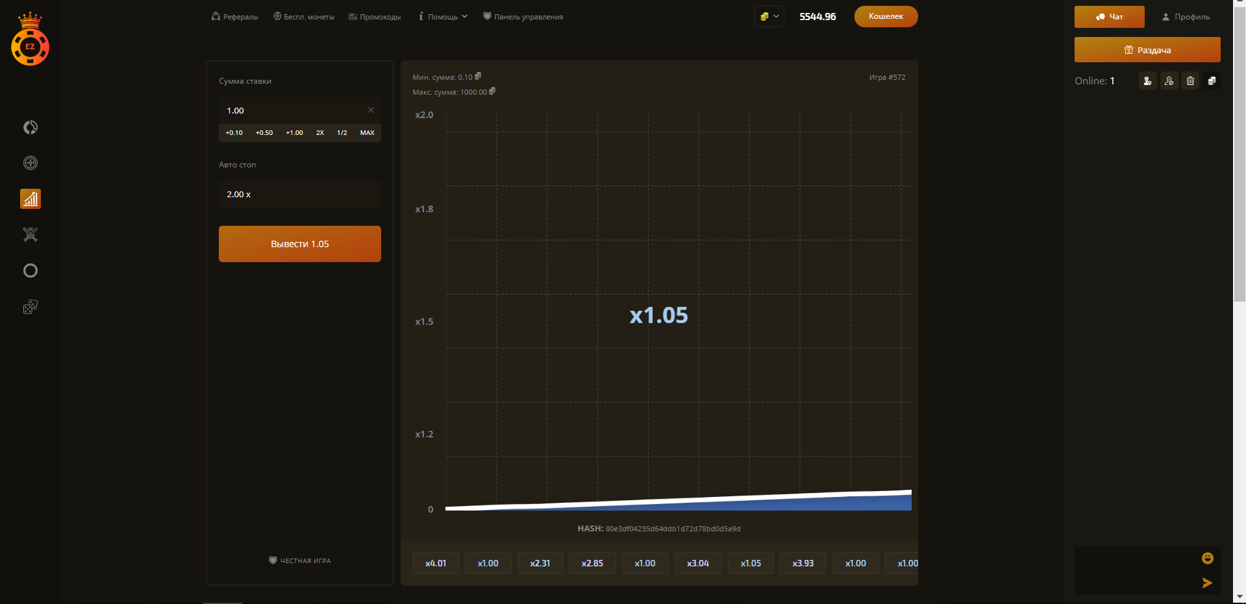Go to Промокоды in top navigation

(375, 17)
